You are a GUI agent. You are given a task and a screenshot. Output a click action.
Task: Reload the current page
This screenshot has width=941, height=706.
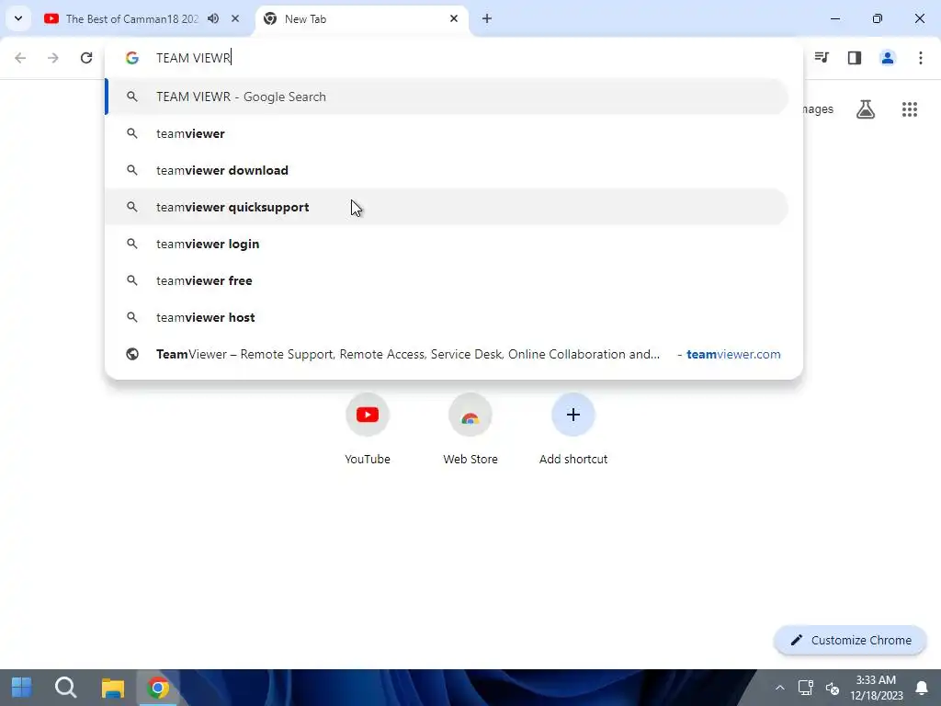tap(86, 58)
